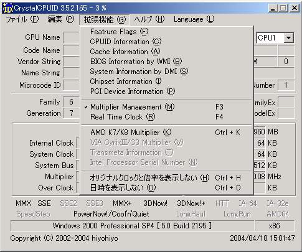Open the ファイル (F) menu
Screen dimensions: 302x252
click(22, 19)
